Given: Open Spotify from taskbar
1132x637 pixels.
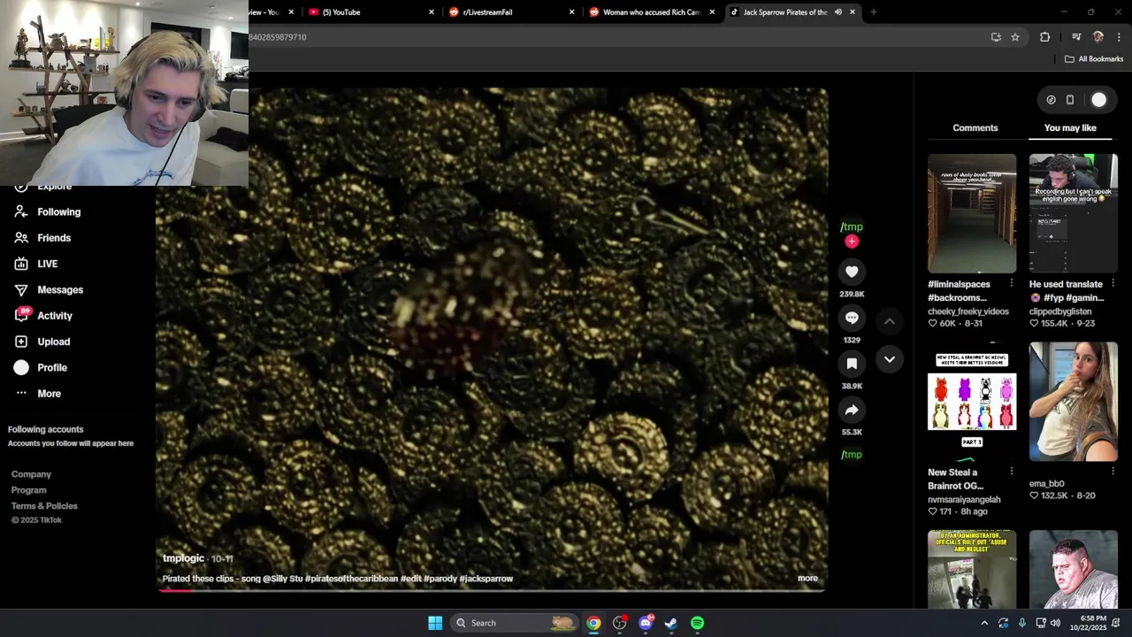Looking at the screenshot, I should [x=698, y=623].
